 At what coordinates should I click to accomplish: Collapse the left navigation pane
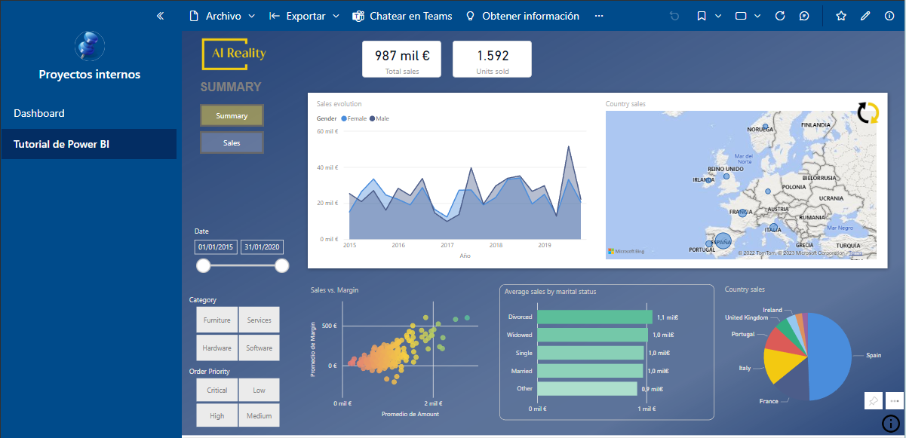coord(160,16)
